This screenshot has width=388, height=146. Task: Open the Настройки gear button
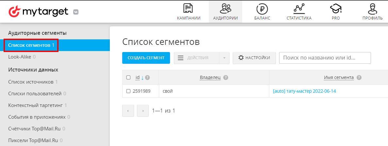[x=254, y=58]
